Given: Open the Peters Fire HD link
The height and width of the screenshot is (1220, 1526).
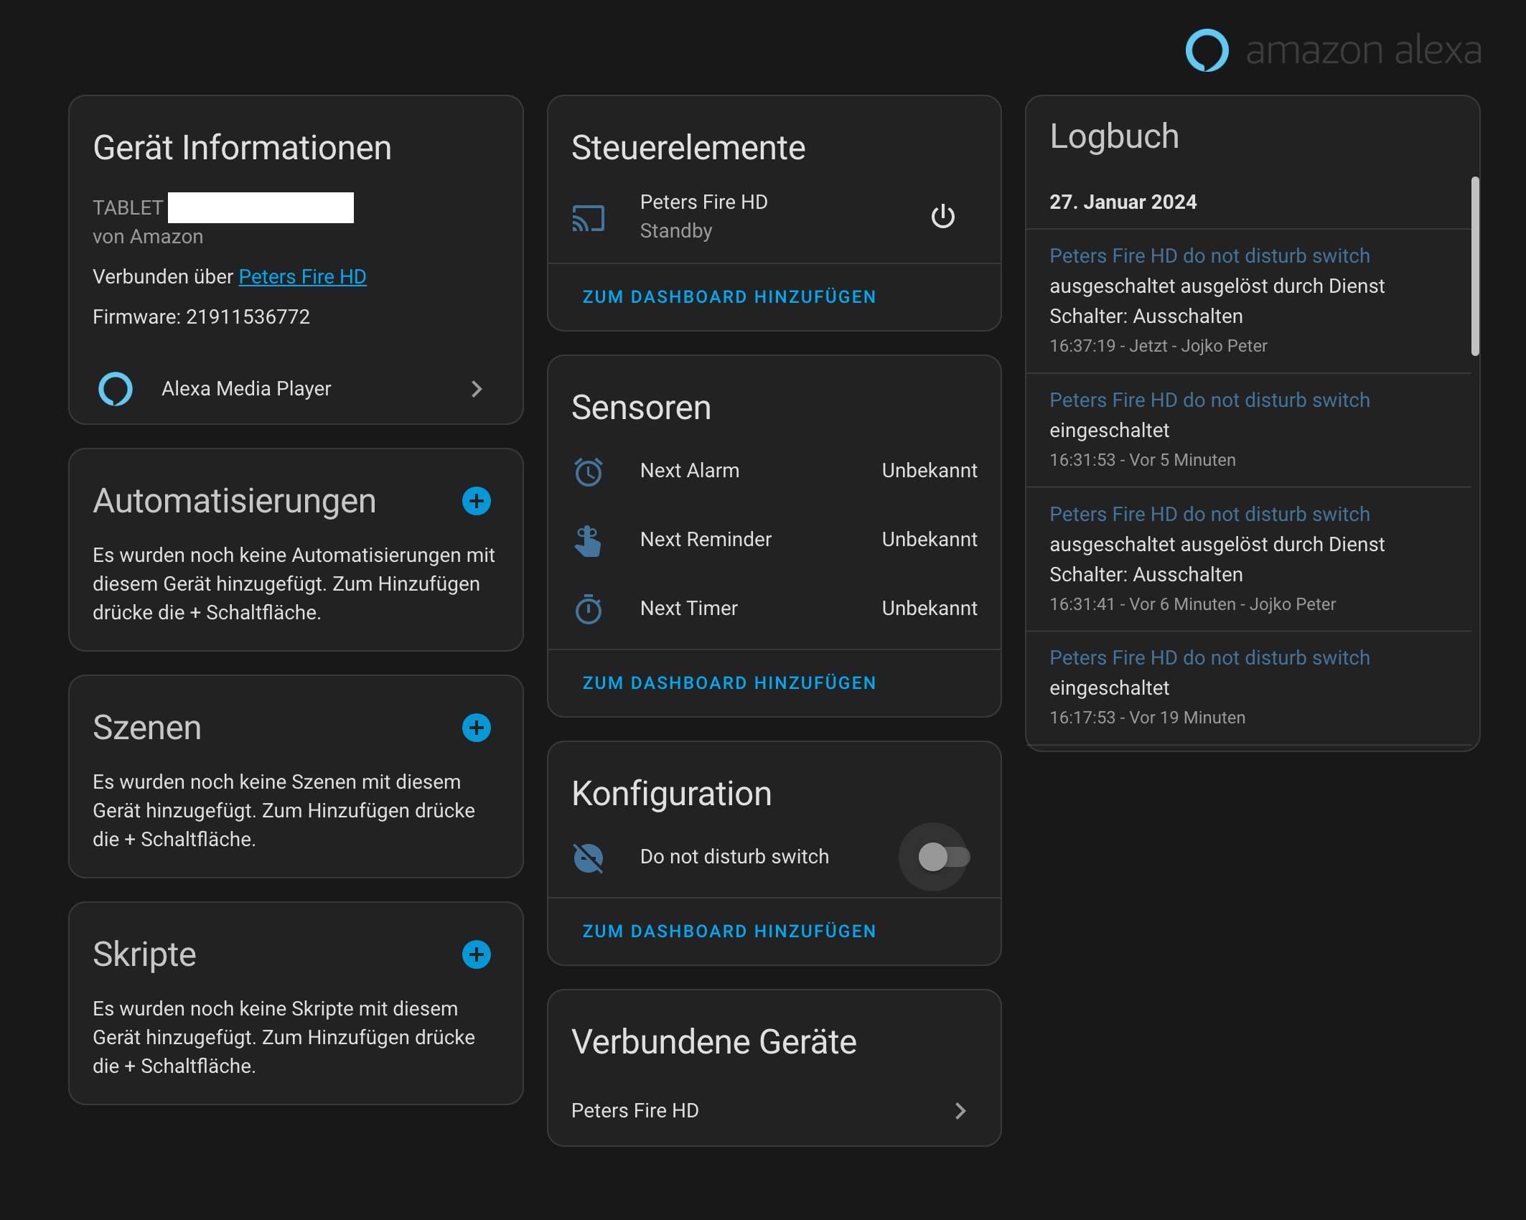Looking at the screenshot, I should coord(302,277).
